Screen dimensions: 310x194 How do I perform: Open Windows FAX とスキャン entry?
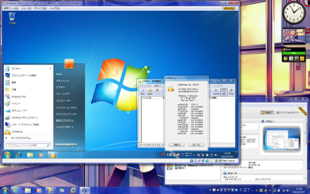[28, 117]
